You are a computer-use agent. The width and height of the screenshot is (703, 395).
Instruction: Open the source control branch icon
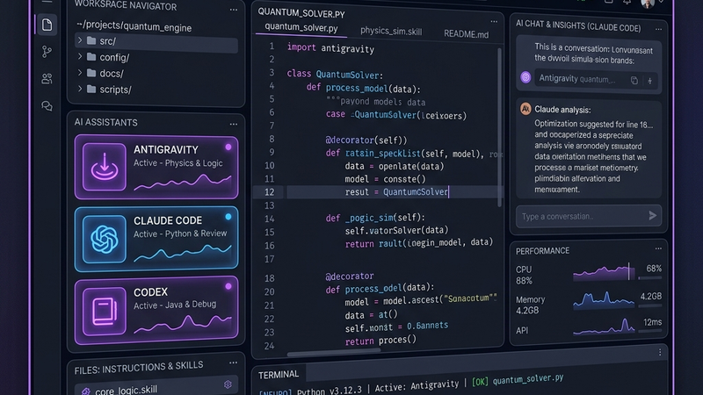point(47,52)
